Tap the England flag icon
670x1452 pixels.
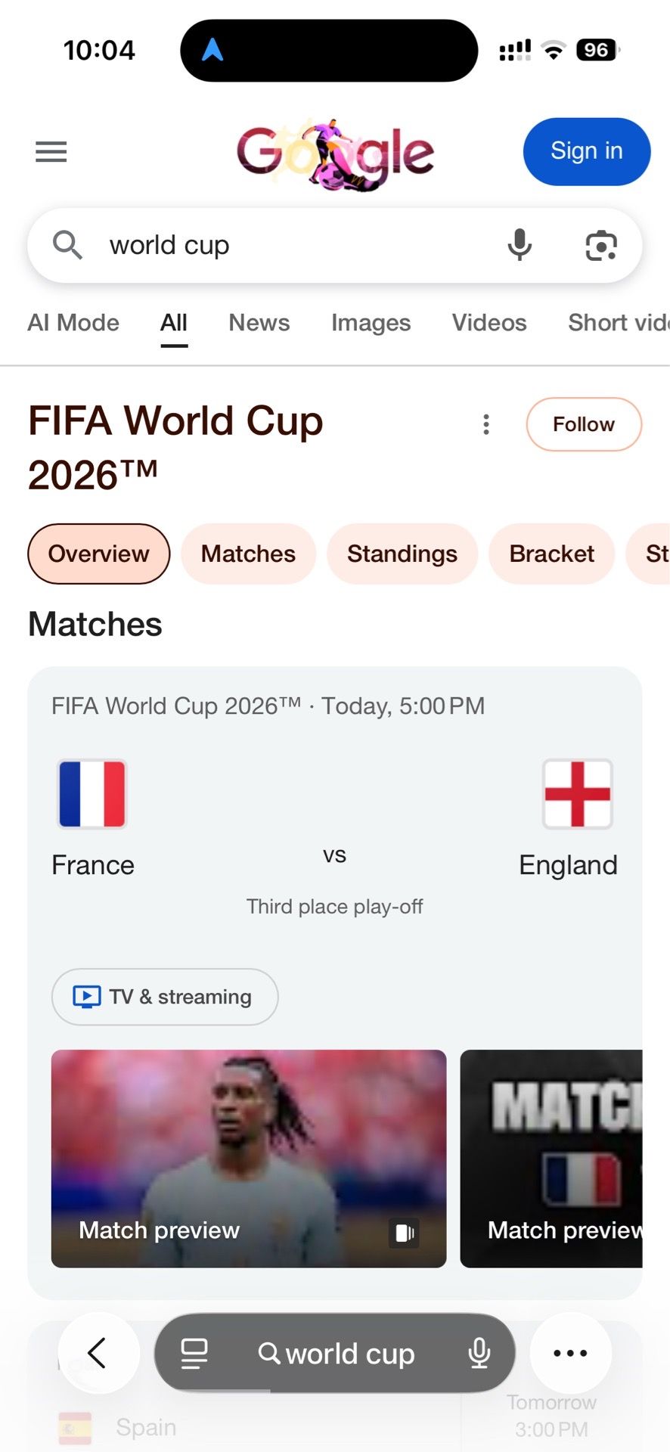pos(577,794)
